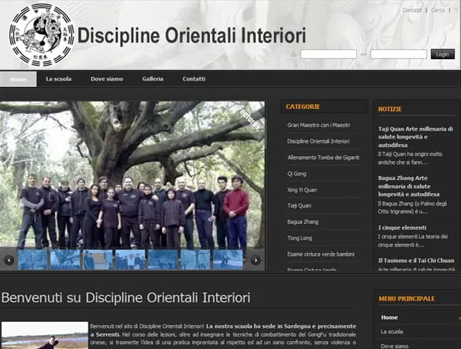Click the username field in login area

[328, 54]
